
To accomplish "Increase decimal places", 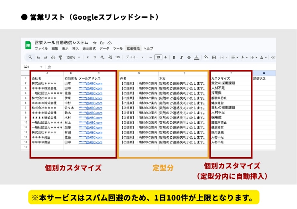I will click(x=110, y=57).
